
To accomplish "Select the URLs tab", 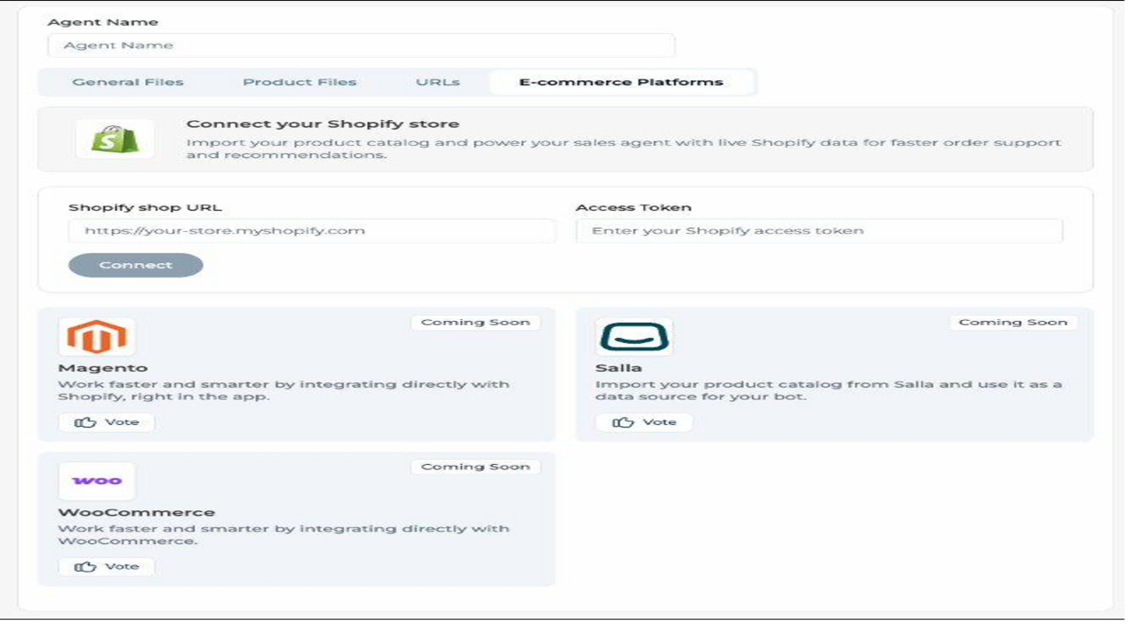I will tap(437, 82).
